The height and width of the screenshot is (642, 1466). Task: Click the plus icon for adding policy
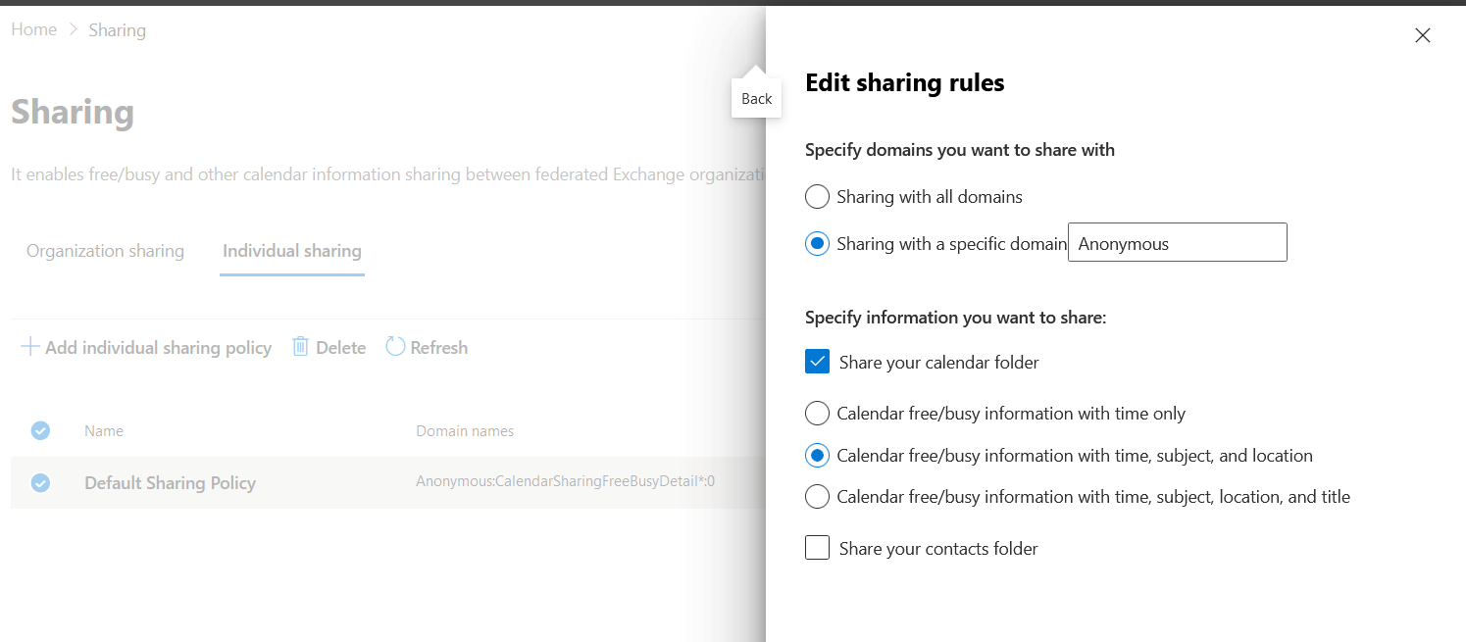[x=30, y=347]
